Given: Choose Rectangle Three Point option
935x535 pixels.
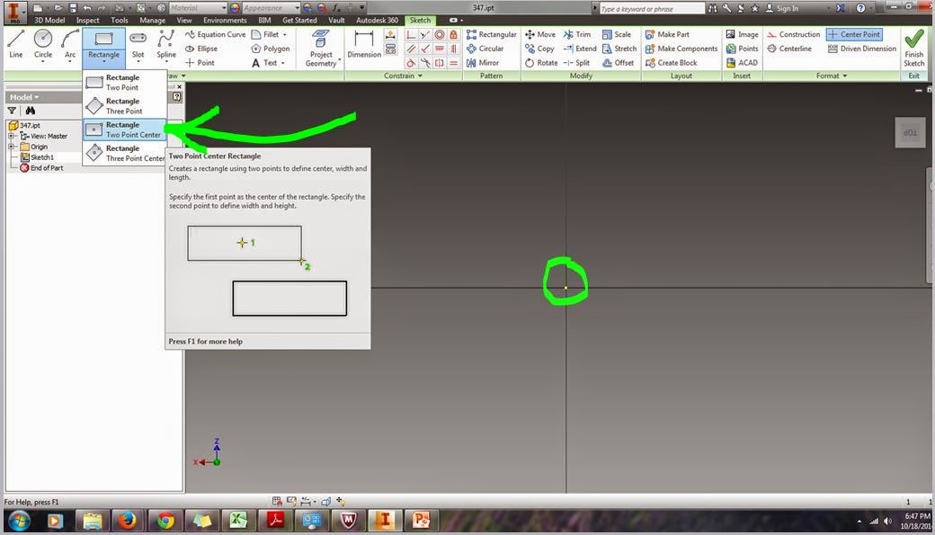Looking at the screenshot, I should (x=125, y=106).
